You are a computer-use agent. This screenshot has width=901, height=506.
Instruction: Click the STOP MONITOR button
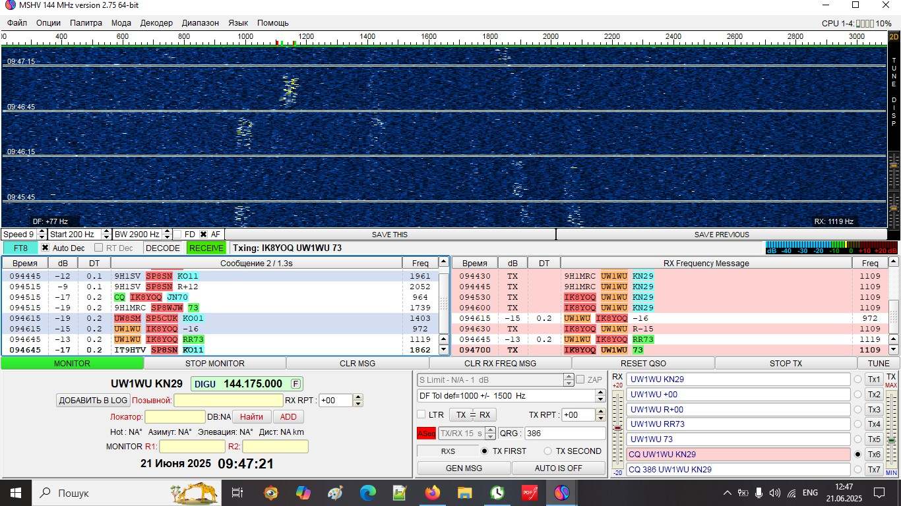click(x=215, y=363)
